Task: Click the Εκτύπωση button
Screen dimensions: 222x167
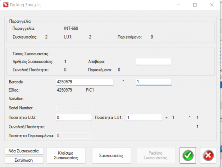Action: coord(24,160)
